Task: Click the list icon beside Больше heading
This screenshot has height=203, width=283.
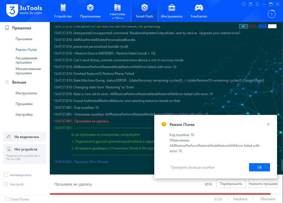Action: click(7, 82)
